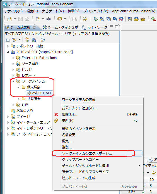Open the AppScan Source Edition(A) menu
The image size is (157, 194).
(x=134, y=11)
